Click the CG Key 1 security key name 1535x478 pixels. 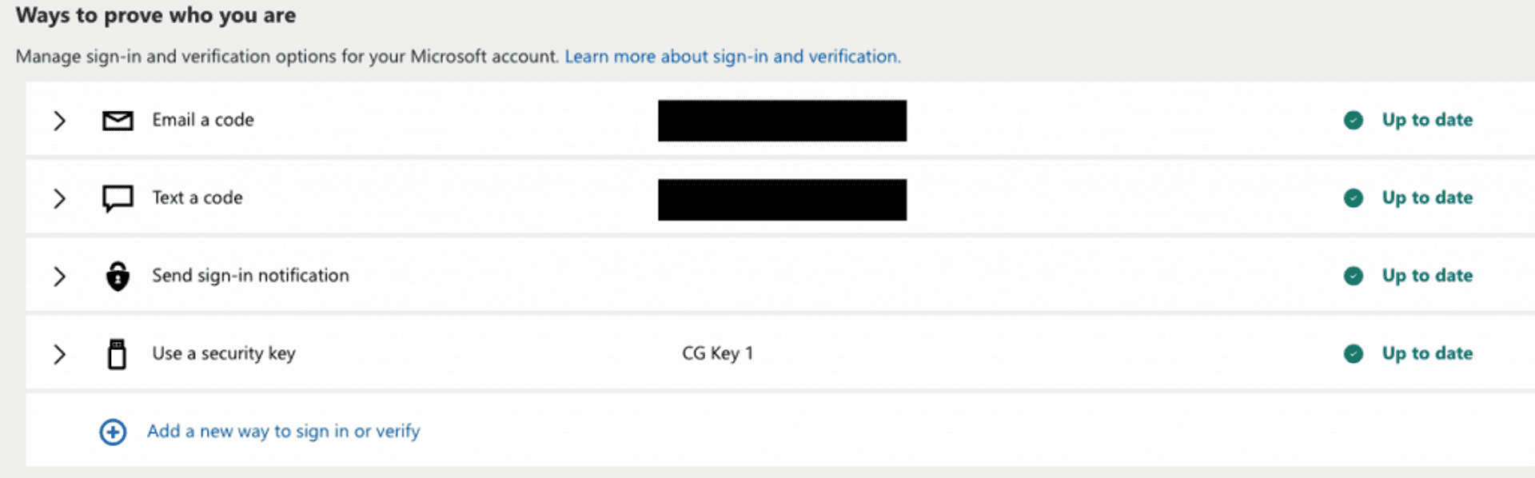pos(717,353)
